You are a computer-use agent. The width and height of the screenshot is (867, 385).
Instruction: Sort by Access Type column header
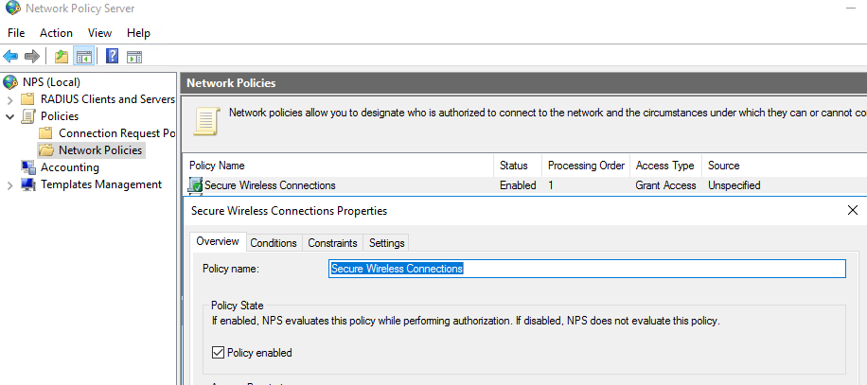(x=665, y=166)
